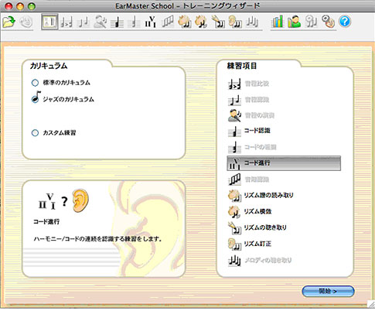This screenshot has height=311, width=375.
Task: Click the highlighted コード進行 list row
Action: 284,163
